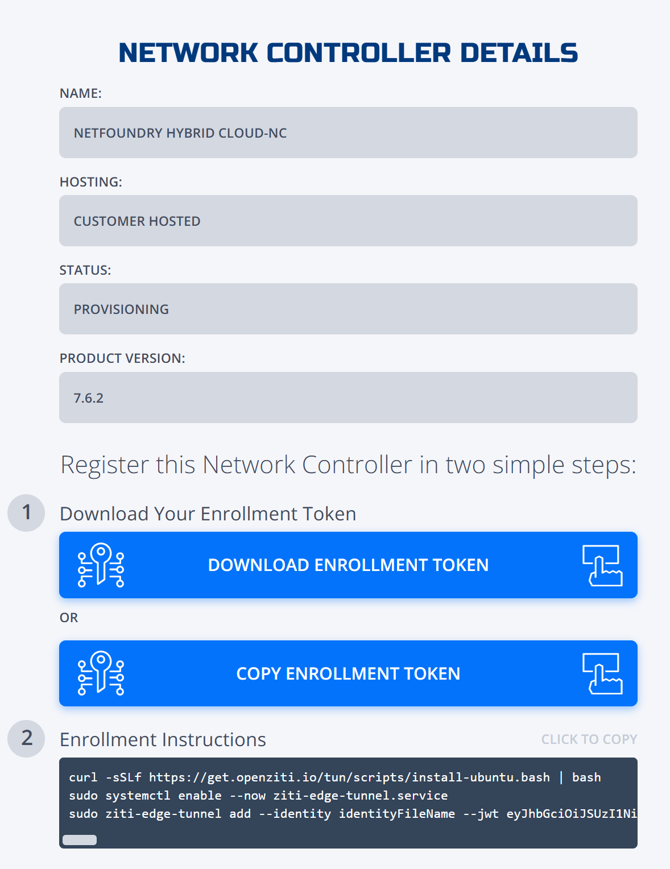Click key icon on Download Enrollment Token button
The width and height of the screenshot is (670, 869).
pos(101,565)
